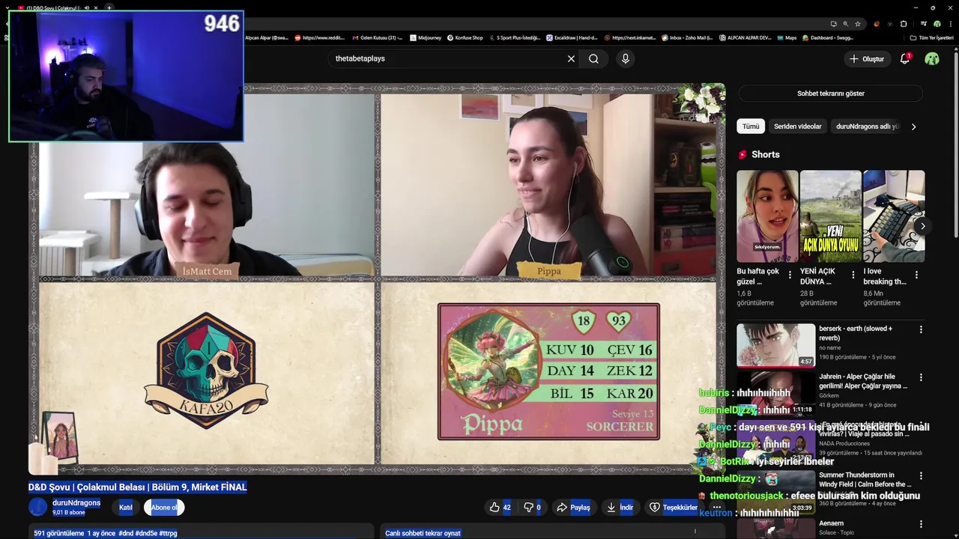Screen dimensions: 959x539
Task: Open Maps bookmark
Action: [x=786, y=37]
